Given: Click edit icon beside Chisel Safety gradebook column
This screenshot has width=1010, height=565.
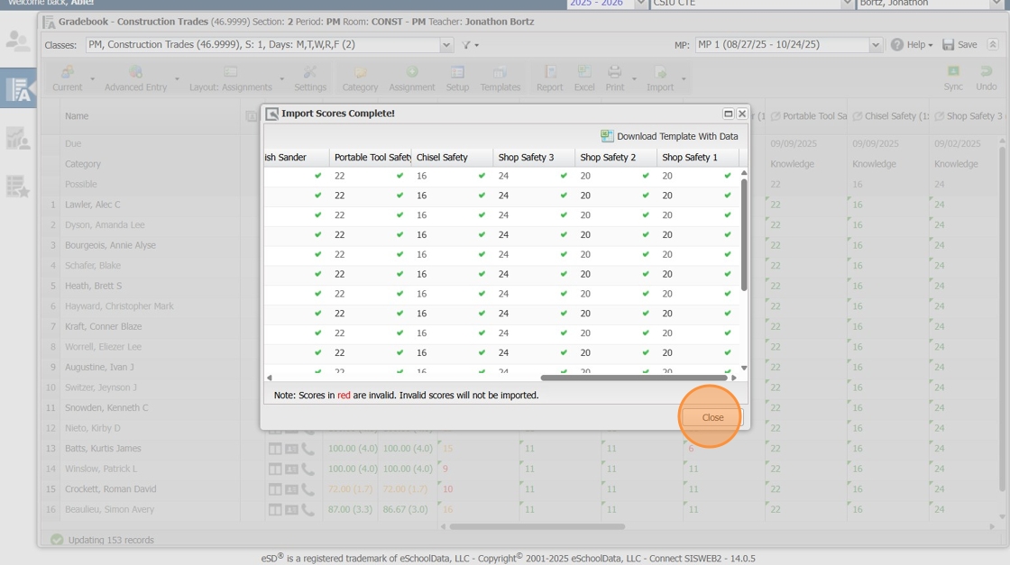Looking at the screenshot, I should 858,116.
